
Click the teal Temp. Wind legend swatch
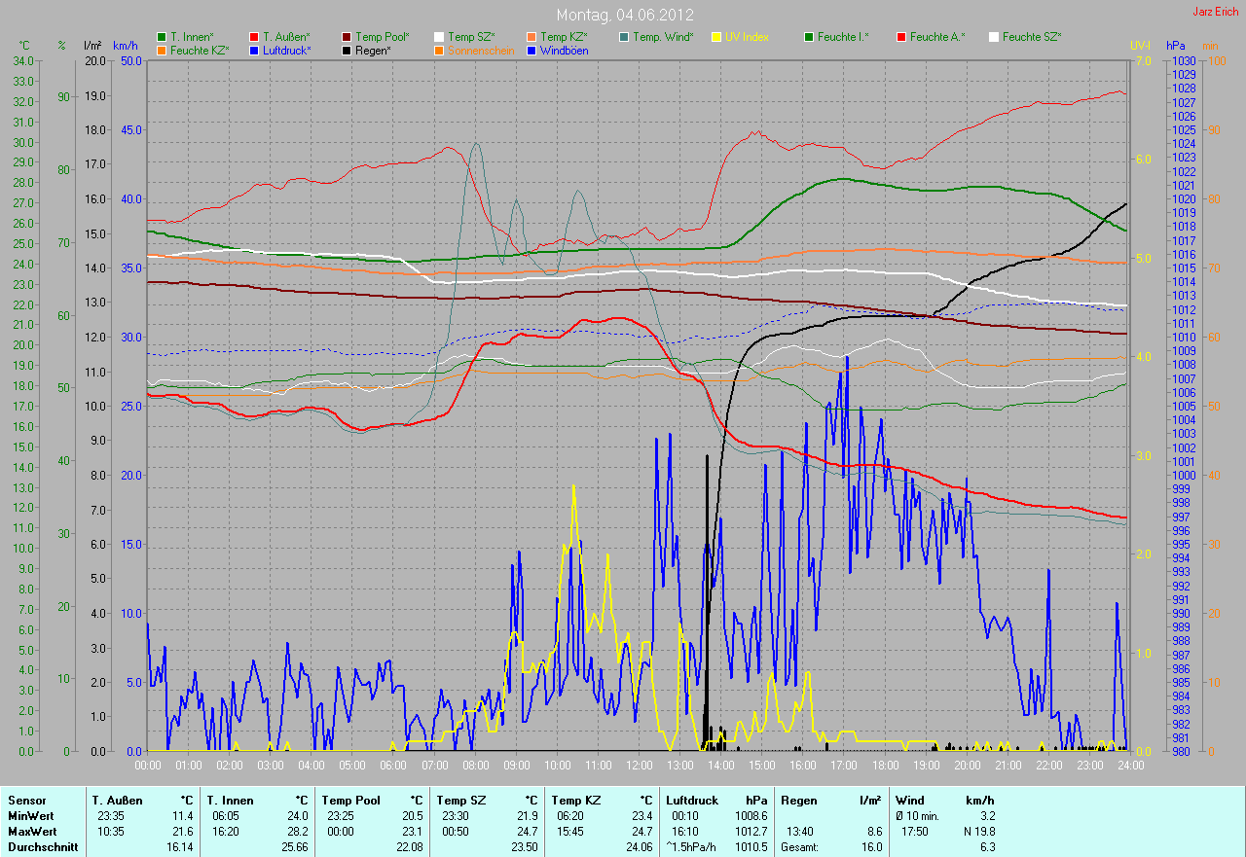(x=624, y=37)
